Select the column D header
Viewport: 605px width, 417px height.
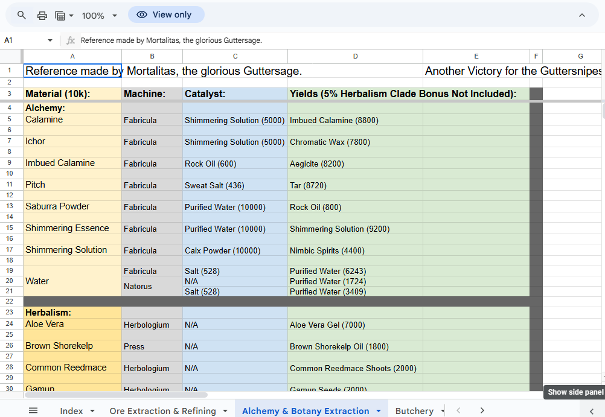(x=355, y=56)
